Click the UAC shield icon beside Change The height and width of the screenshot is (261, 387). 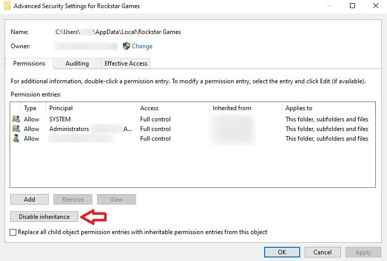pyautogui.click(x=126, y=46)
